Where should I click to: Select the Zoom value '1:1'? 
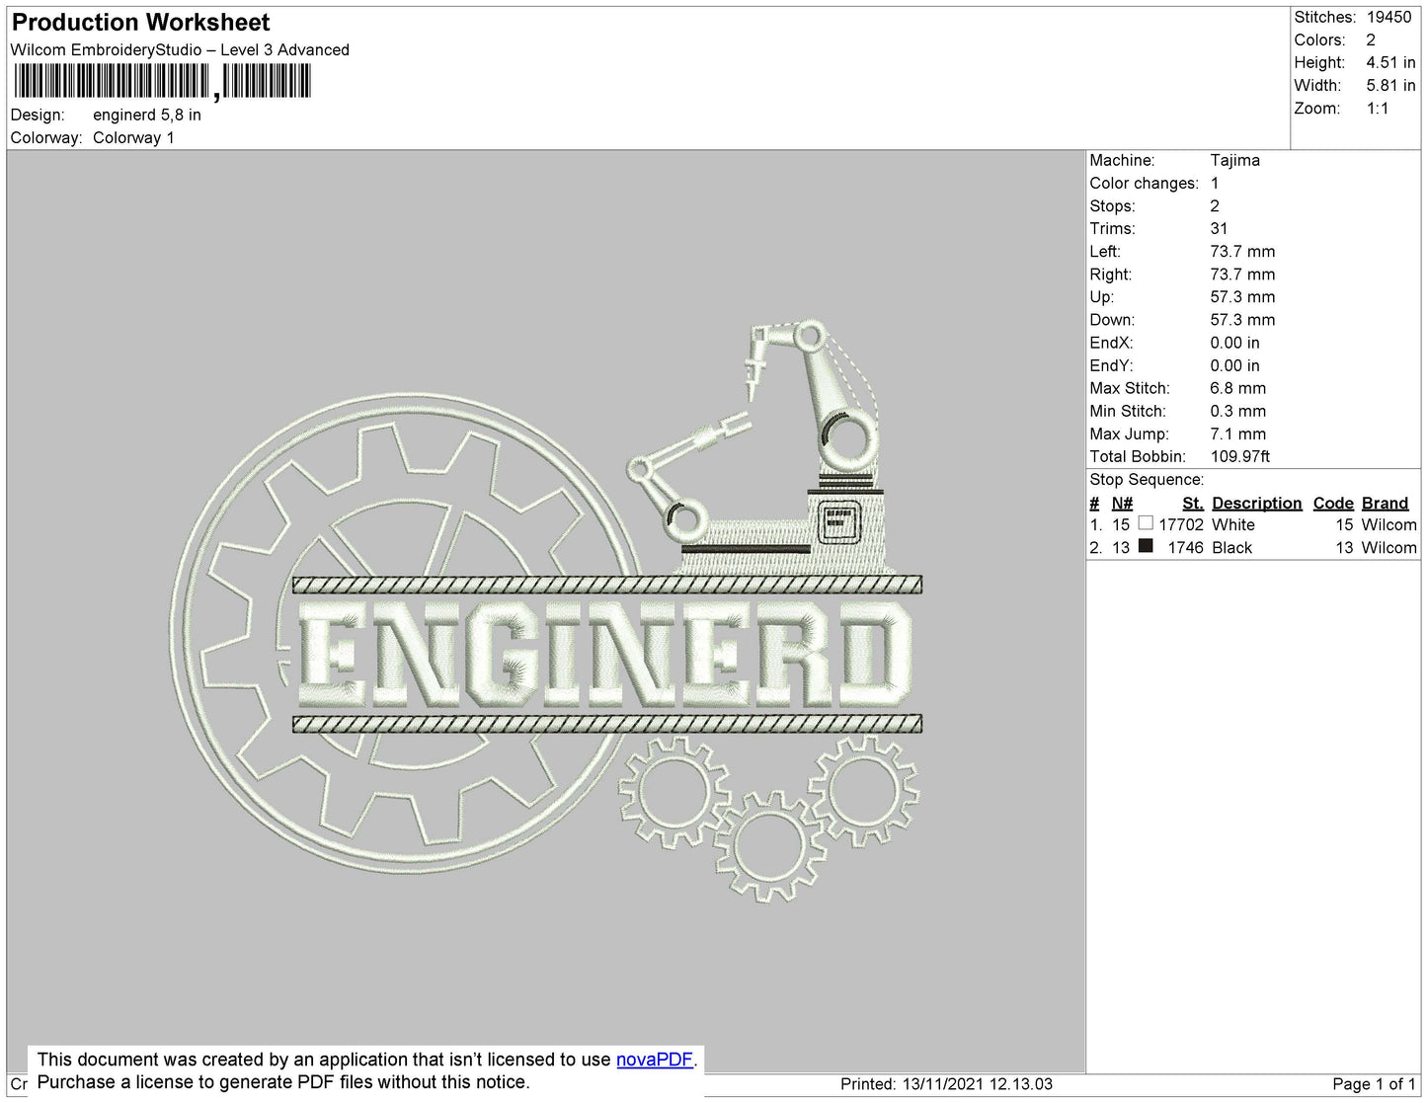pyautogui.click(x=1378, y=109)
